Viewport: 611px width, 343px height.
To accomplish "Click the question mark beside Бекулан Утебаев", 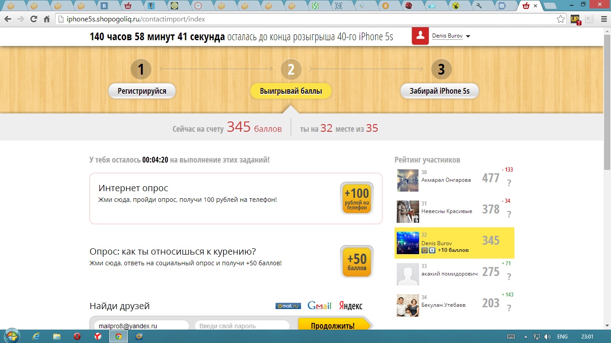I will (x=509, y=308).
